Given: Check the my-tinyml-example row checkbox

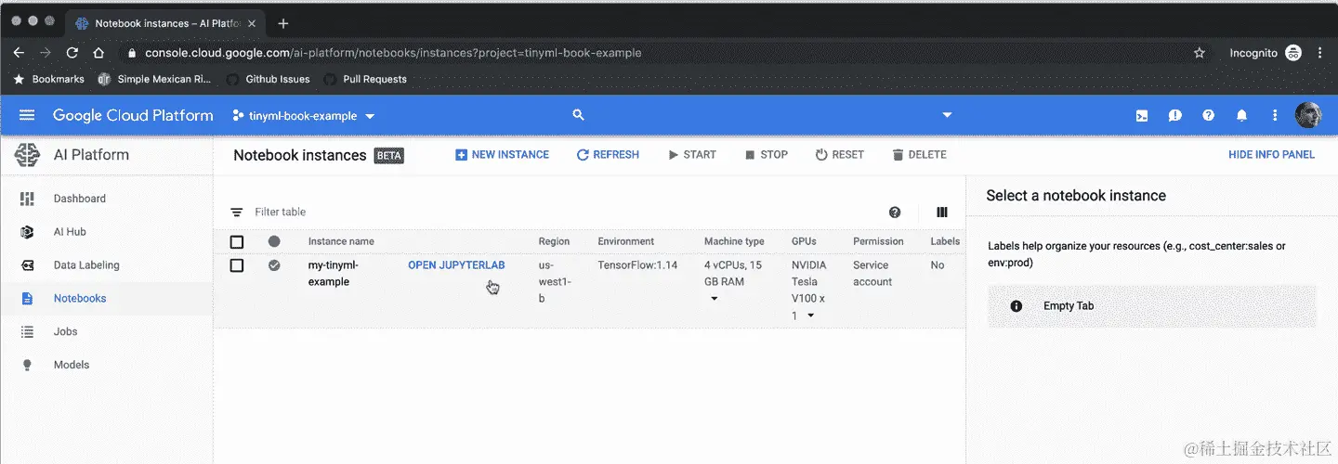Looking at the screenshot, I should pos(237,265).
